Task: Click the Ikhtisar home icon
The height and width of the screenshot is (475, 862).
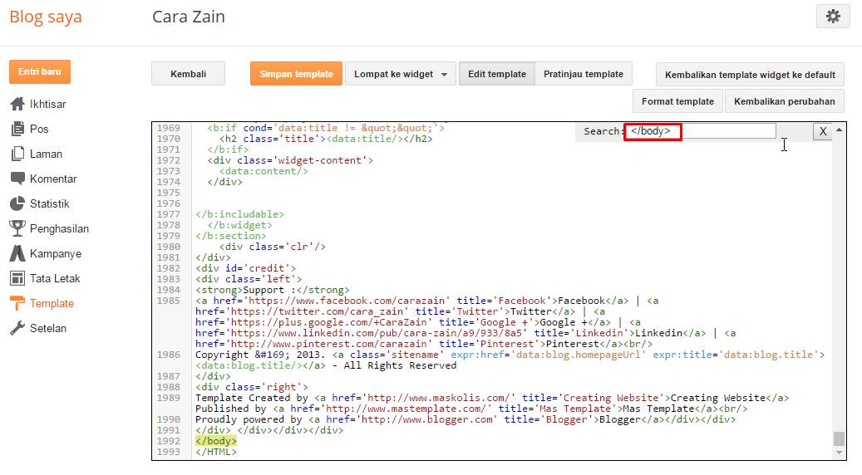Action: point(17,104)
